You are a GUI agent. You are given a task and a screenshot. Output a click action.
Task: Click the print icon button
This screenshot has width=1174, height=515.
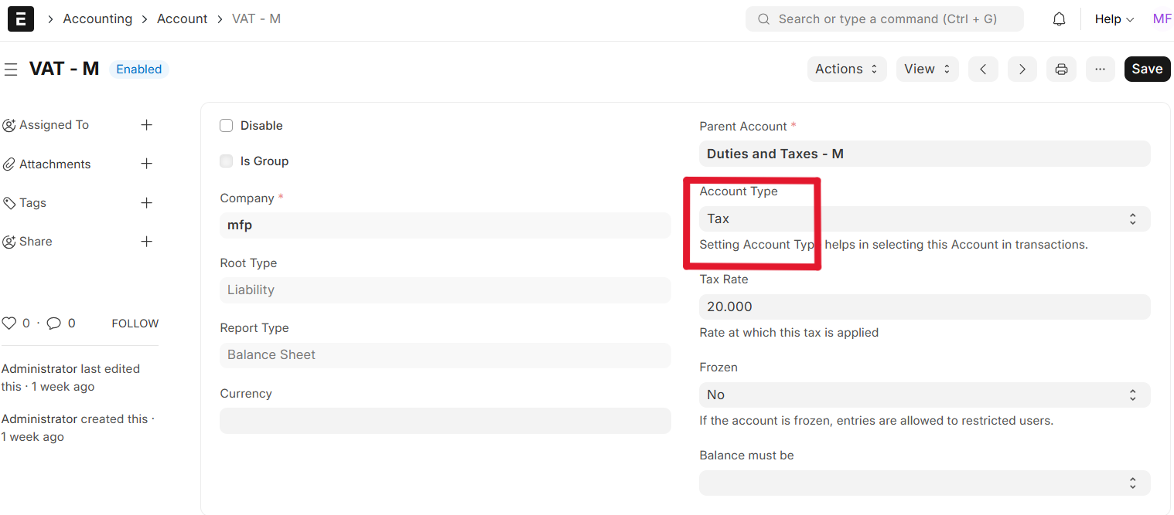pyautogui.click(x=1061, y=69)
